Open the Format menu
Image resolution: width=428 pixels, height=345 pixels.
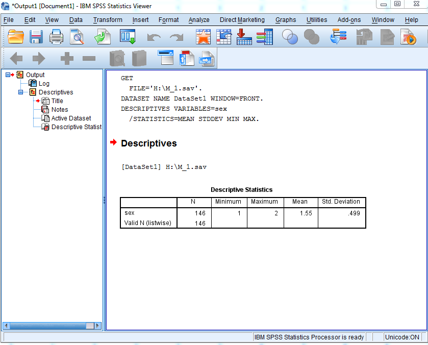pyautogui.click(x=169, y=20)
